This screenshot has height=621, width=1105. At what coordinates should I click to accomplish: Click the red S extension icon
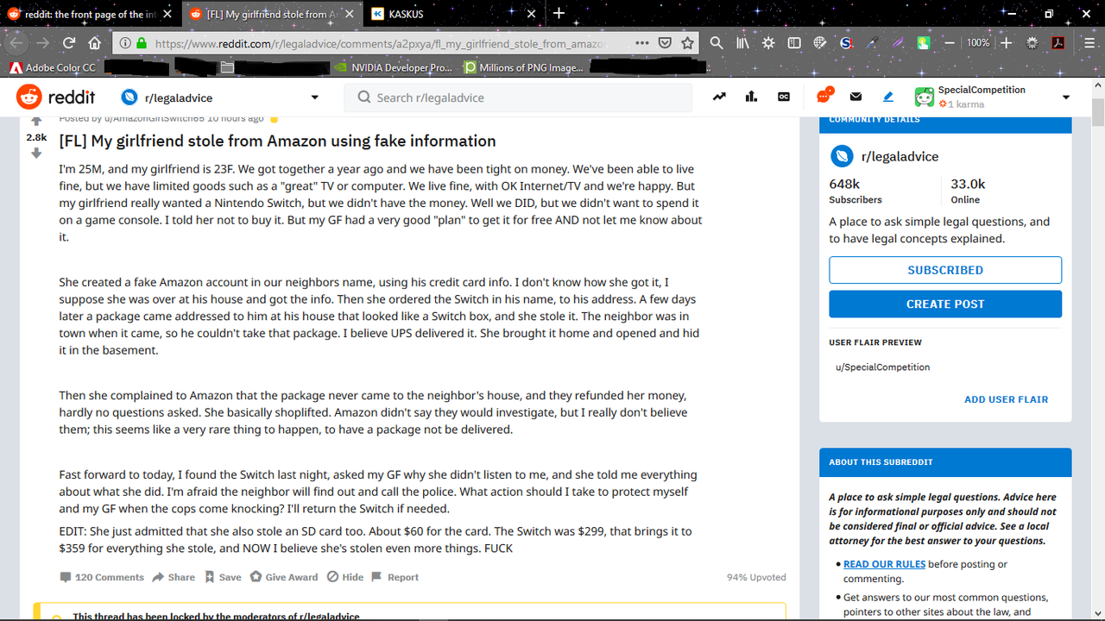pos(847,42)
